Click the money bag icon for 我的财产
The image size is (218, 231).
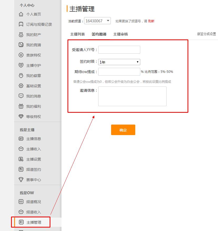click(21, 35)
